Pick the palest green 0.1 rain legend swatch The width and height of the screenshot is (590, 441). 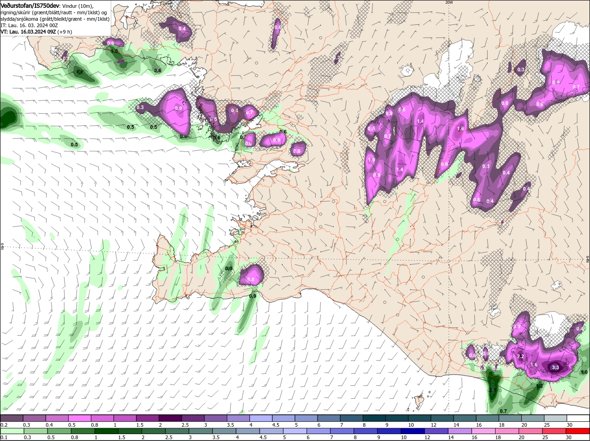(12, 431)
